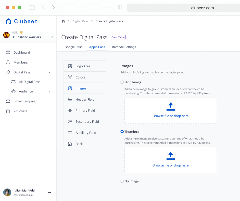This screenshot has width=240, height=201.
Task: Expand the FC Brisbane Warriors club dropdown
Action: point(52,37)
